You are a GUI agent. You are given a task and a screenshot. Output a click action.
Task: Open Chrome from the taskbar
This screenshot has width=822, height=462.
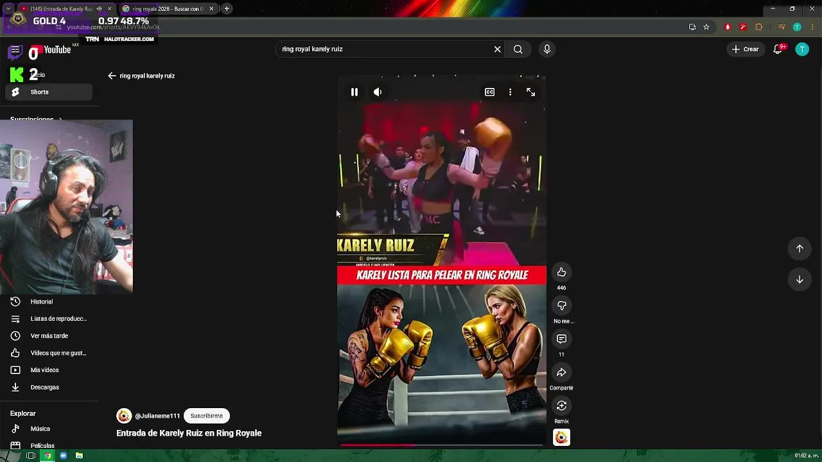pos(47,456)
